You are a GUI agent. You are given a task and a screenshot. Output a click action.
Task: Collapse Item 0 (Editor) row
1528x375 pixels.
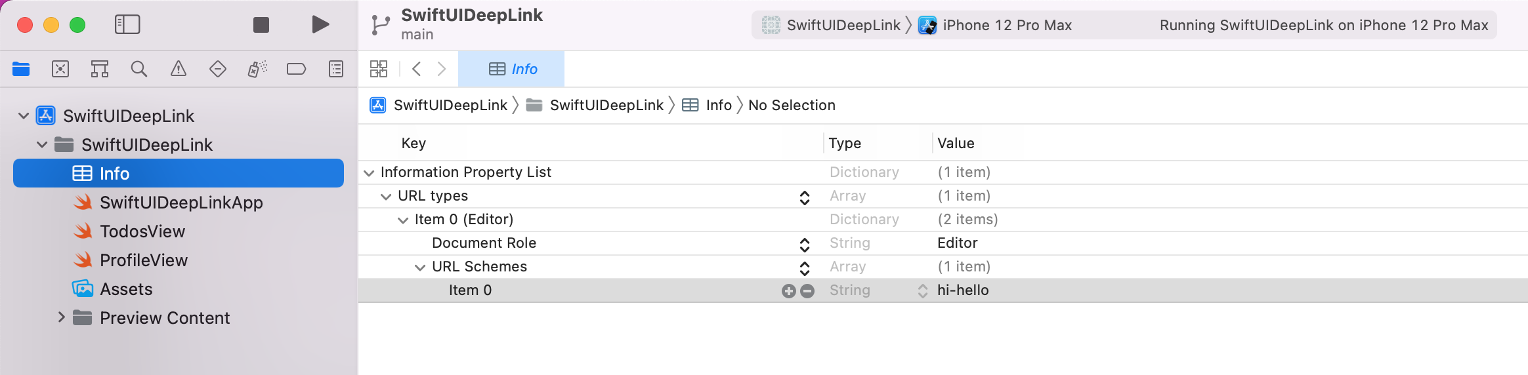[403, 220]
